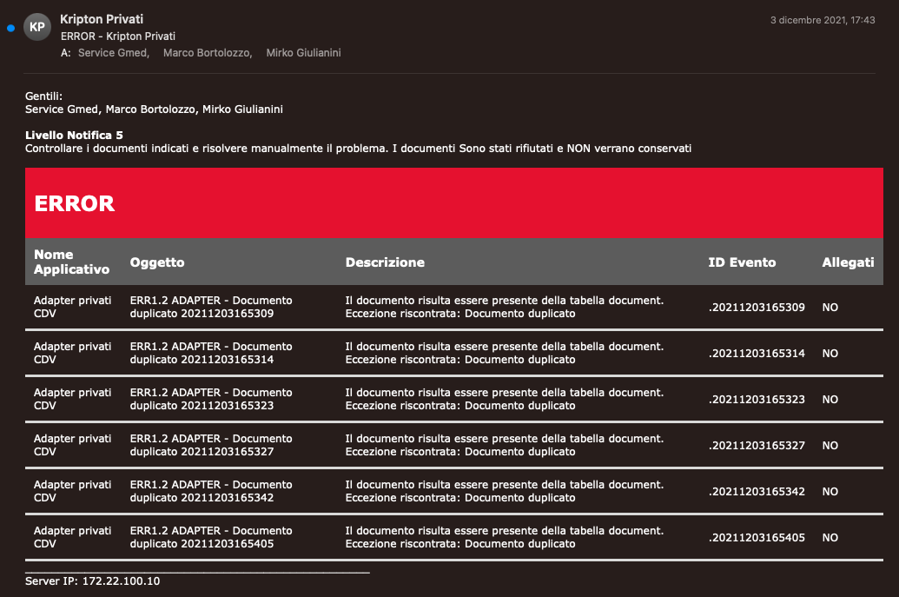Select recipient Service Gmed in header
Viewport: 899px width, 597px height.
pos(113,53)
